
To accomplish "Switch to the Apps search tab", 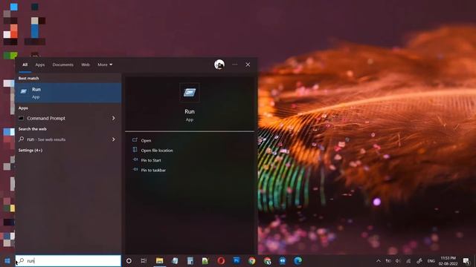I will click(39, 65).
